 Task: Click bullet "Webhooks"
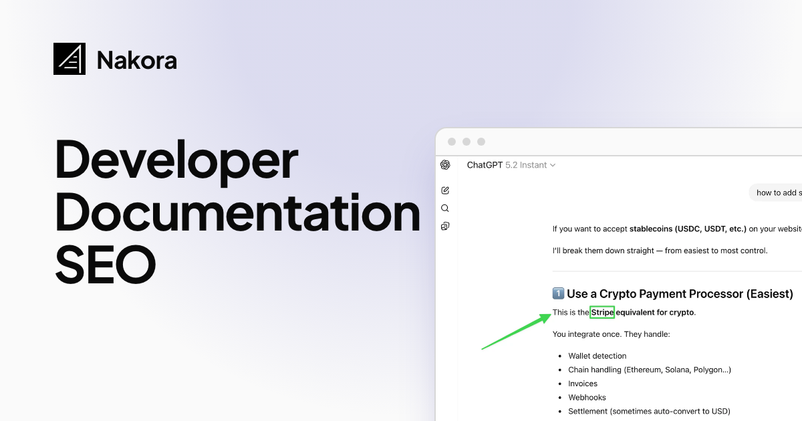587,398
